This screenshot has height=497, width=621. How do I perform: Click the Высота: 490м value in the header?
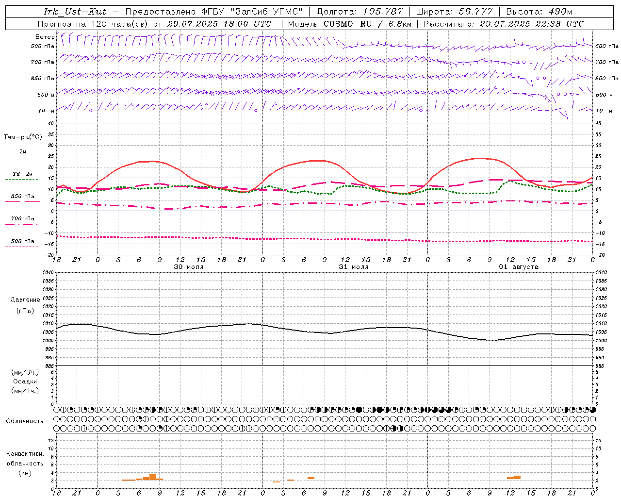pyautogui.click(x=539, y=12)
